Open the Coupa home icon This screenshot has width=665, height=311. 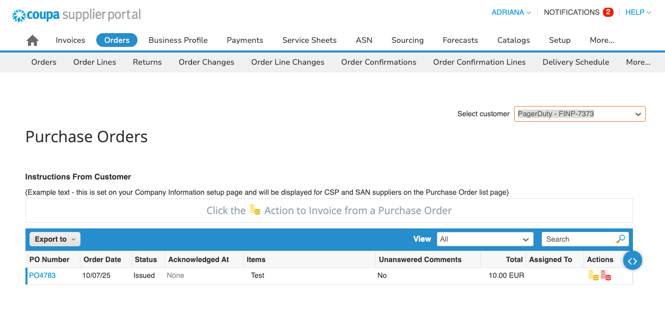pos(32,40)
